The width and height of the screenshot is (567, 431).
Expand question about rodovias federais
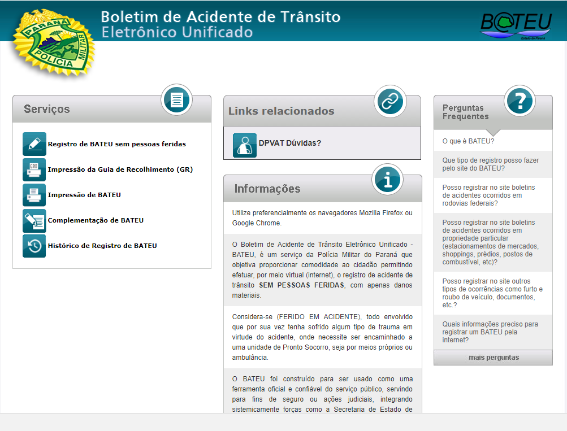coord(488,195)
